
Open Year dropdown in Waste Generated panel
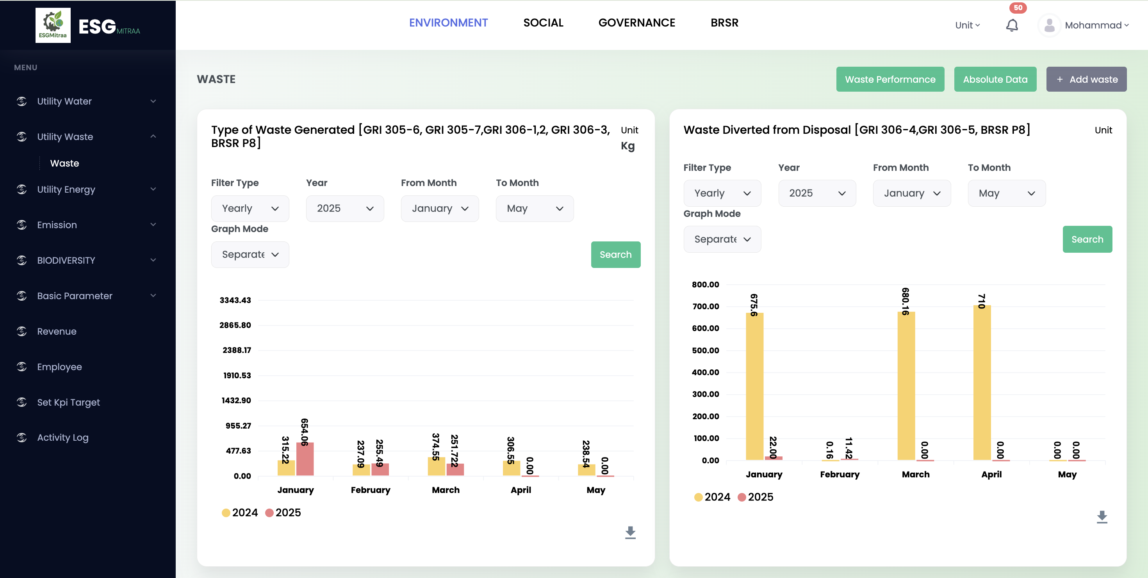[344, 209]
